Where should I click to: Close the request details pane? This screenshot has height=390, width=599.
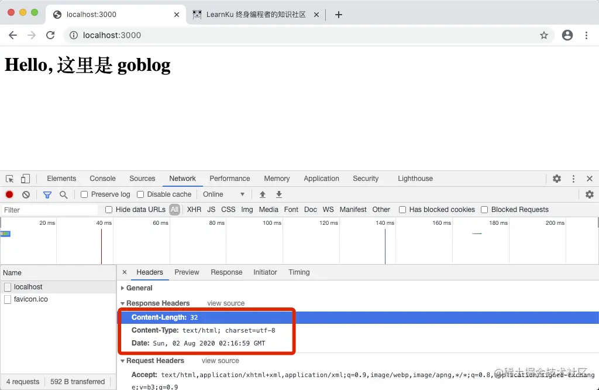pos(125,272)
